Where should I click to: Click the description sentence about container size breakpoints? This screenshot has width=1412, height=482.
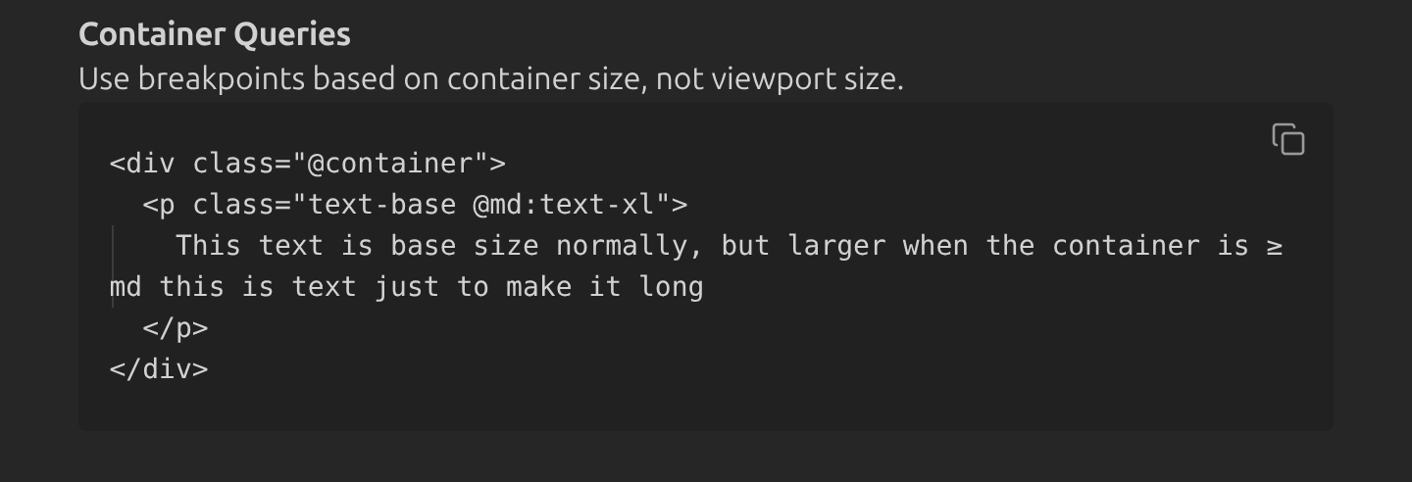point(490,78)
